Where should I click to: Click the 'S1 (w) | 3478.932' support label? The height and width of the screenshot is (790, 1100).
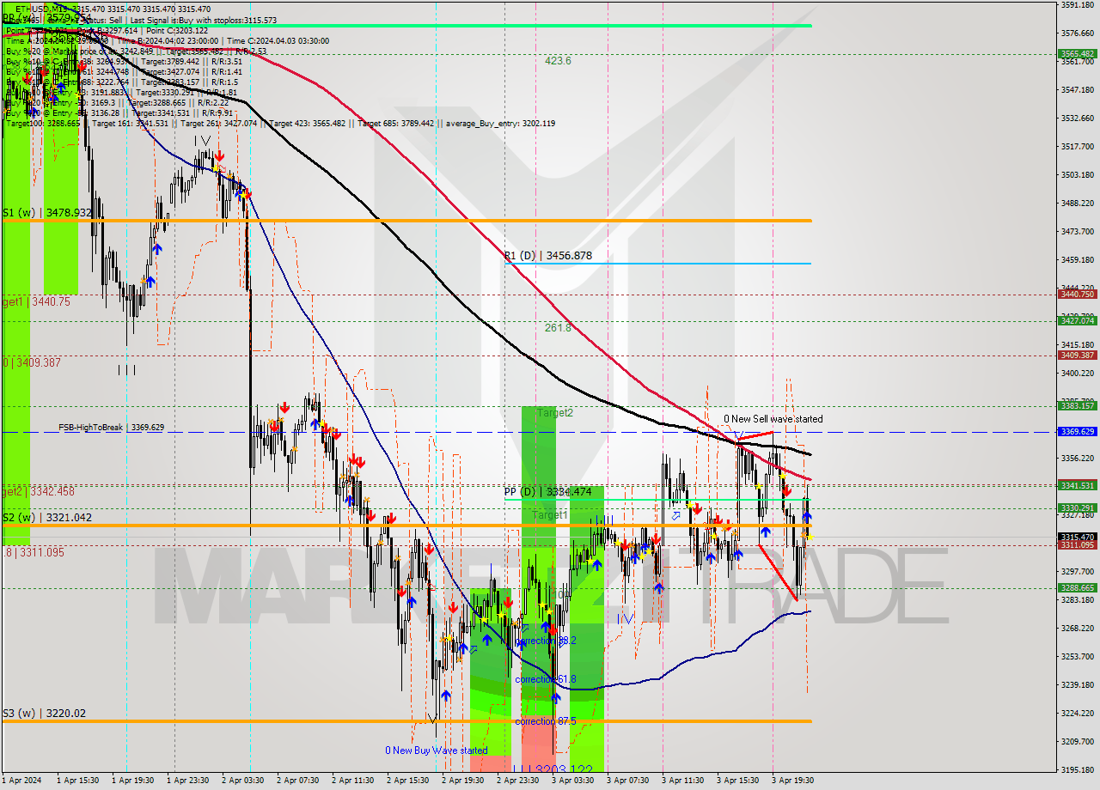46,212
